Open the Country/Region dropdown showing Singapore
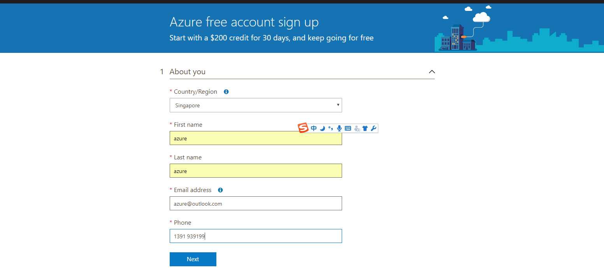Viewport: 604px width, 276px height. click(x=256, y=105)
